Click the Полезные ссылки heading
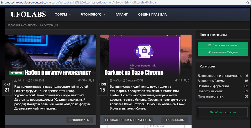Screen dimensions: 251x128 [x=213, y=35]
